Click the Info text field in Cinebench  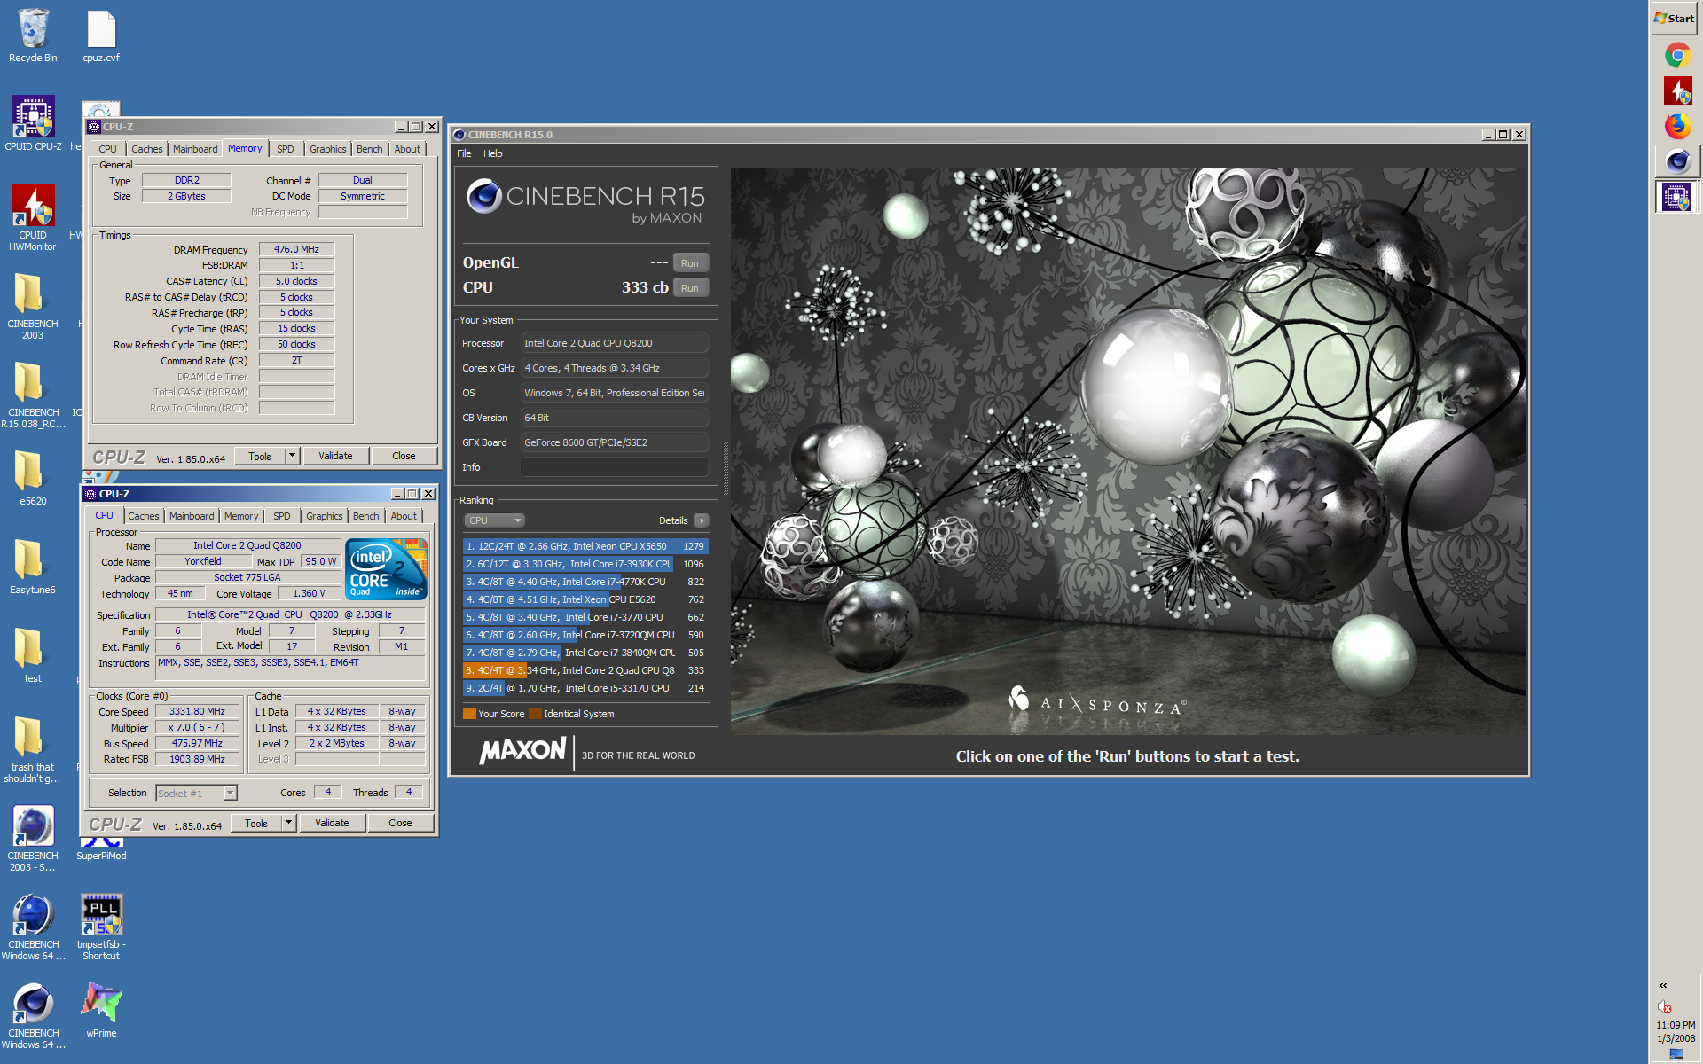click(x=615, y=467)
